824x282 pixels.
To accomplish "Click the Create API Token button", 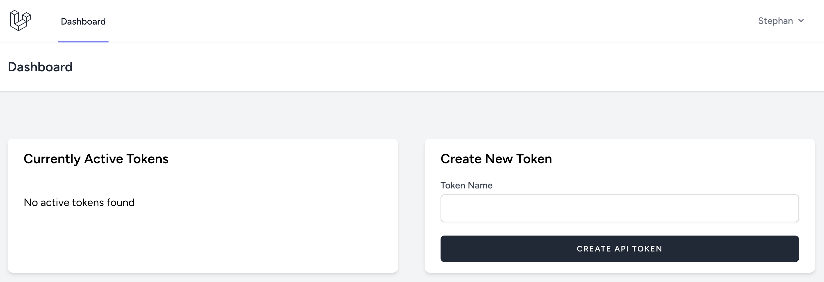I will pyautogui.click(x=619, y=248).
